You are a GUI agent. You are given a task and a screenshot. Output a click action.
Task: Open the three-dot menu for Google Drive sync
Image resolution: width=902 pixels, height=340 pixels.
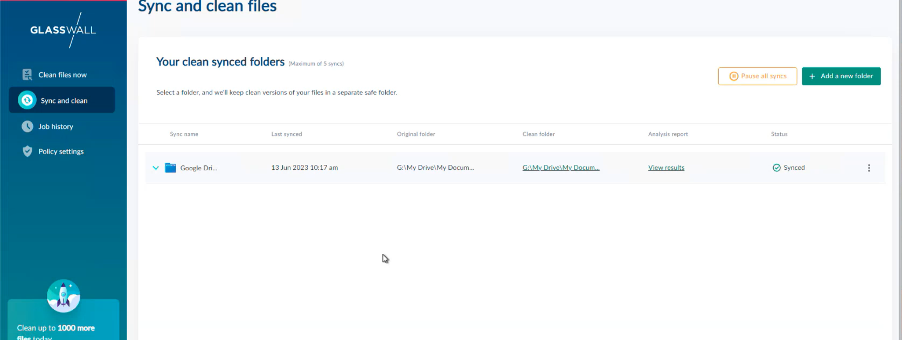(869, 168)
